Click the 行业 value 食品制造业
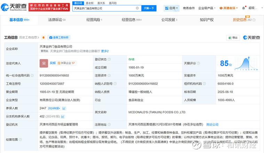This screenshot has height=153, width=264. (136, 100)
